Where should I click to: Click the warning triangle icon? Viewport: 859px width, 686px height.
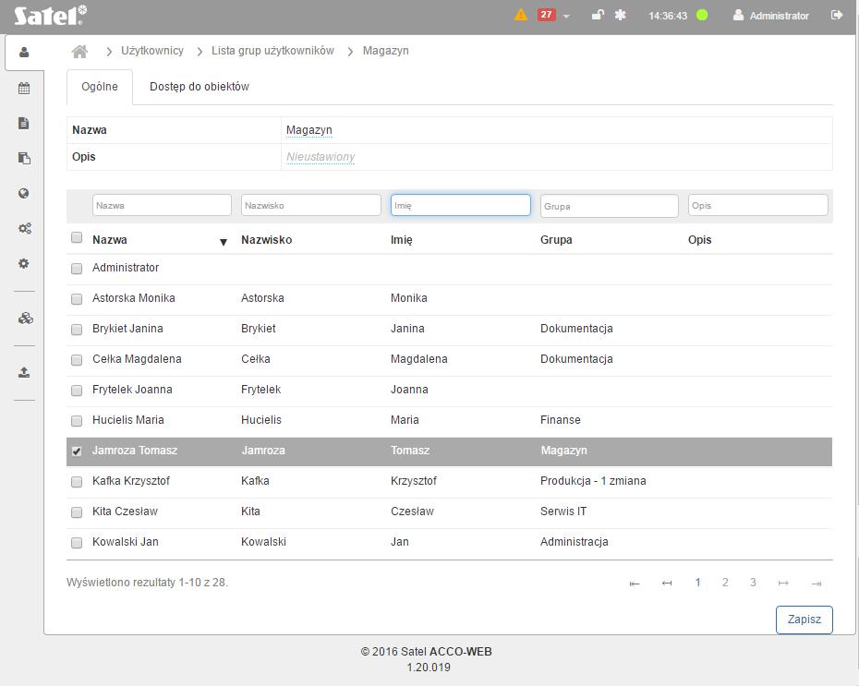coord(521,15)
